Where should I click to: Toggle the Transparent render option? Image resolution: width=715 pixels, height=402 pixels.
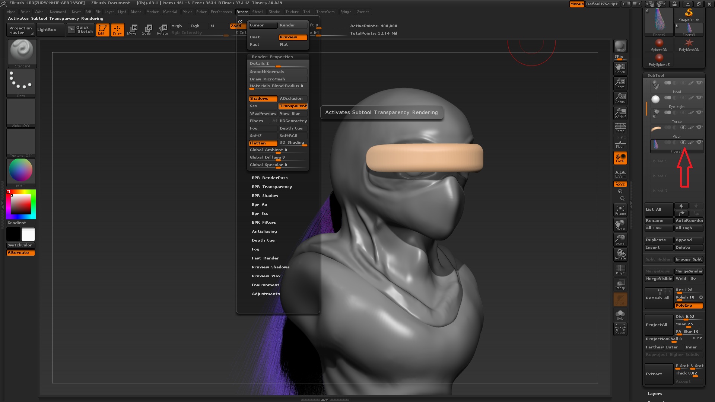point(293,106)
